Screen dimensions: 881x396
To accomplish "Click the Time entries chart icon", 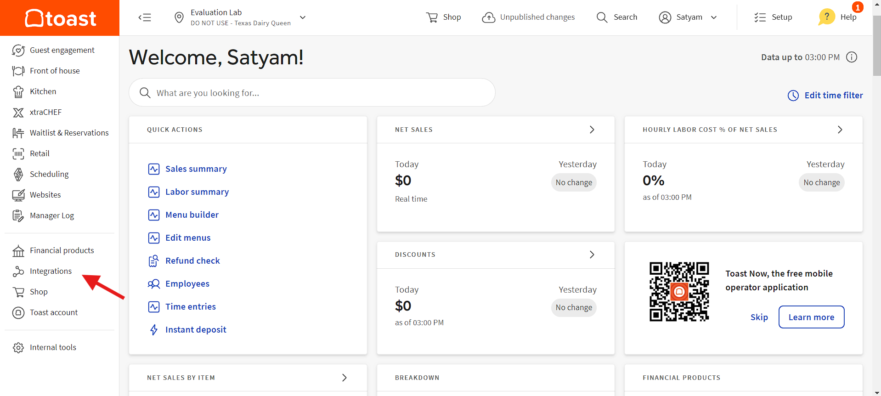I will [x=154, y=307].
